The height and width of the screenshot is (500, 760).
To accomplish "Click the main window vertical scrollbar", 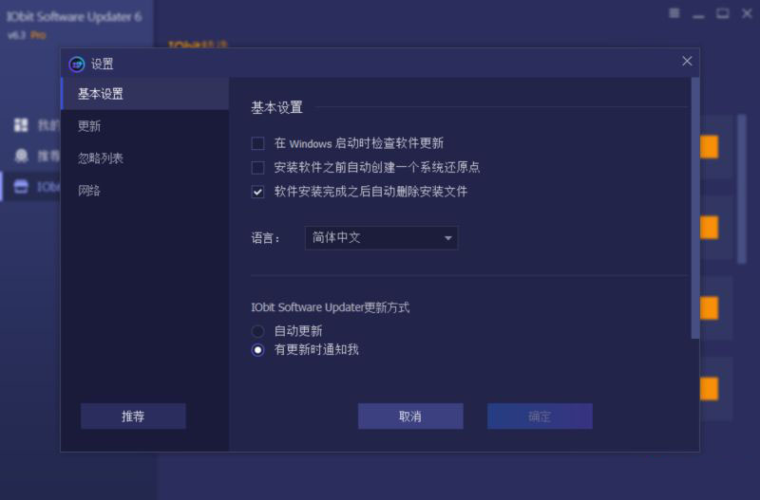I will tap(742, 189).
